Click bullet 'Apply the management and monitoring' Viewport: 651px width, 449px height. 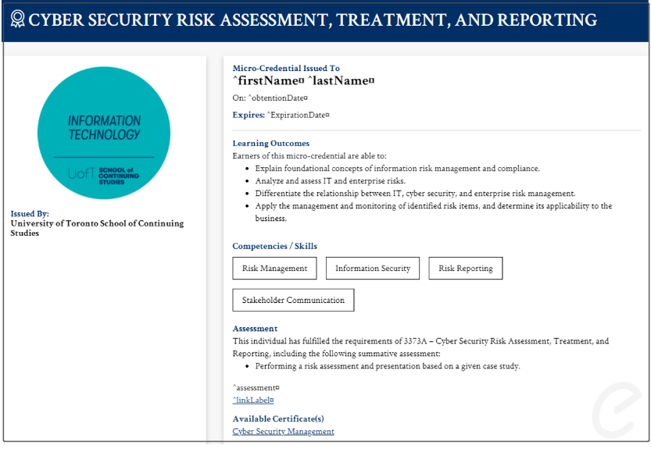pyautogui.click(x=434, y=212)
